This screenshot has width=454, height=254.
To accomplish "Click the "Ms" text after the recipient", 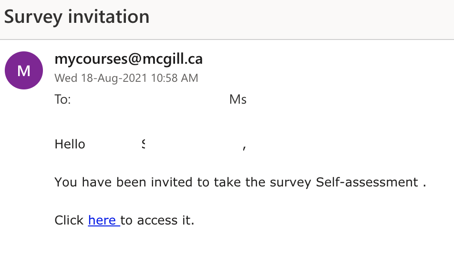I will [x=238, y=100].
